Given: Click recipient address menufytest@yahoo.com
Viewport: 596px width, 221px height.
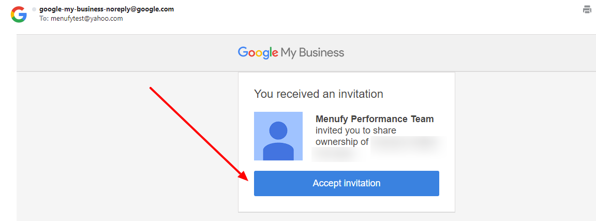Looking at the screenshot, I should [87, 18].
